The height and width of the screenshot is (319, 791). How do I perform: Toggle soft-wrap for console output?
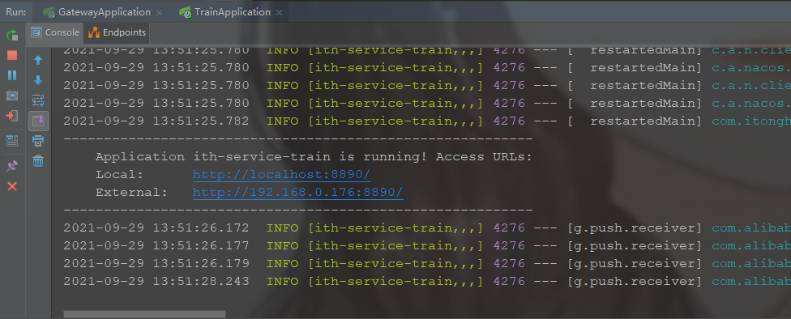[x=38, y=100]
